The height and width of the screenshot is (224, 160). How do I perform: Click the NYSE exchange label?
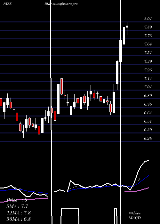coord(7,4)
